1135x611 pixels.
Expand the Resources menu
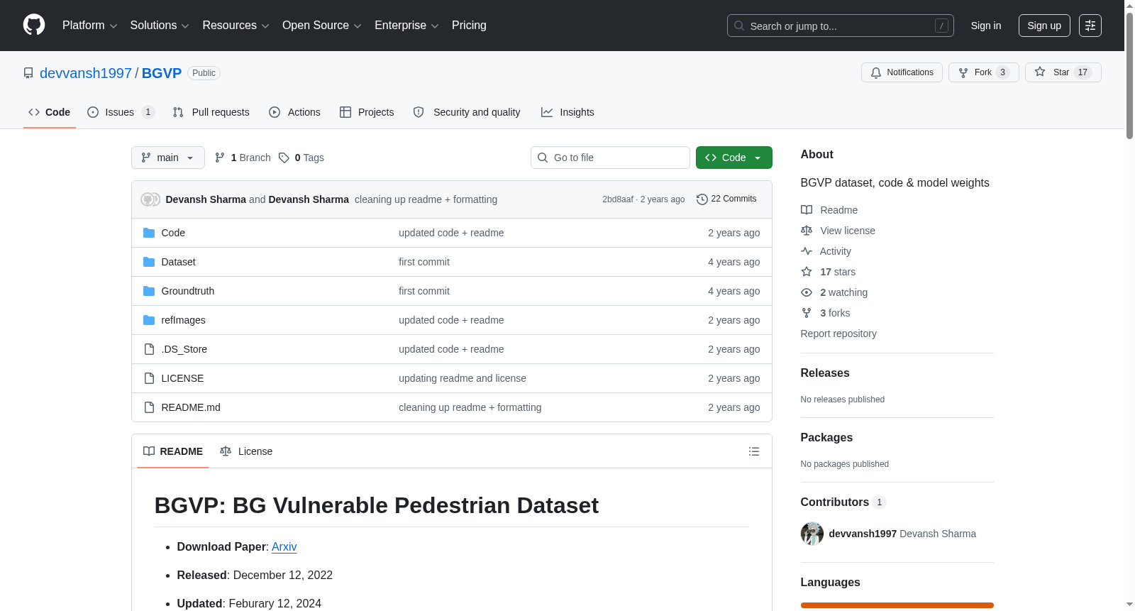coord(236,26)
